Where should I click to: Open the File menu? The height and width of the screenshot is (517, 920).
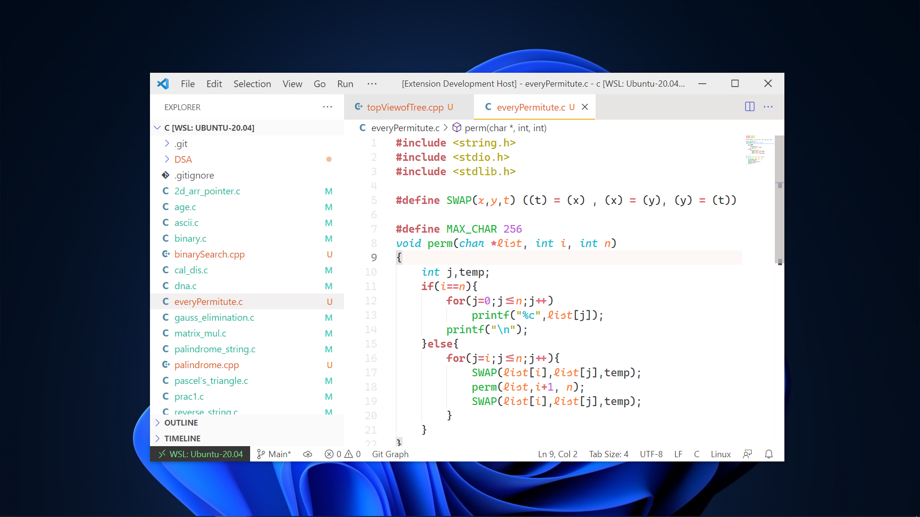188,84
